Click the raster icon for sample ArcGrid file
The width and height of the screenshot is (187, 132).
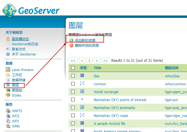pyautogui.click(x=82, y=123)
